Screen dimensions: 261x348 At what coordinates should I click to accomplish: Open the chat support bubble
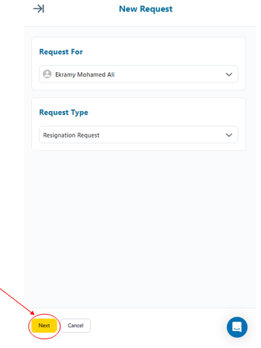(237, 327)
